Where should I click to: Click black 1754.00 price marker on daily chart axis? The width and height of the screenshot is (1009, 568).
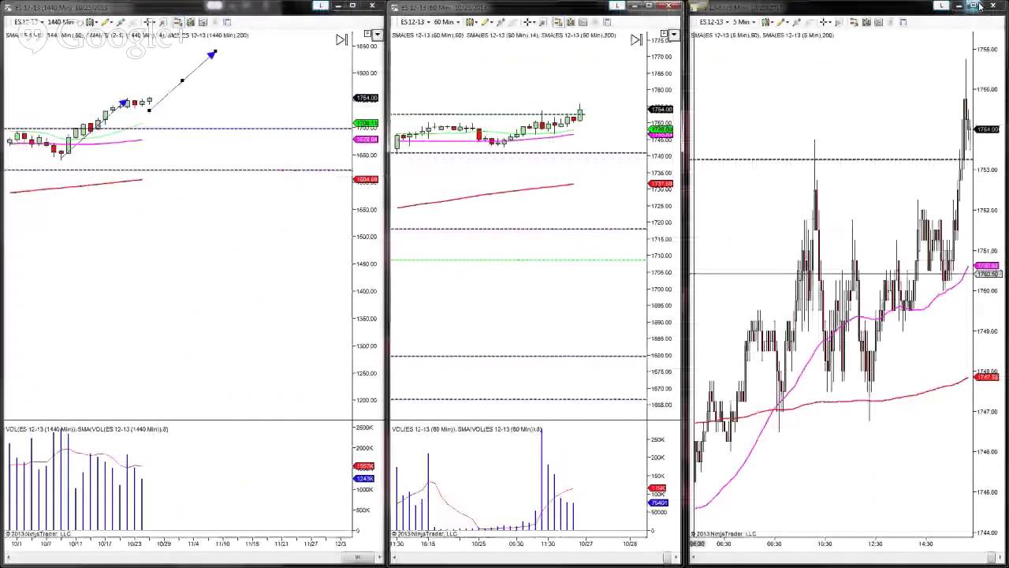coord(367,98)
